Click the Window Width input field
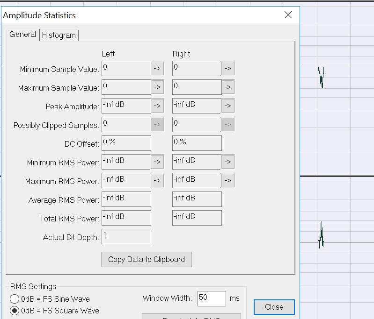The image size is (374, 319). click(x=211, y=298)
